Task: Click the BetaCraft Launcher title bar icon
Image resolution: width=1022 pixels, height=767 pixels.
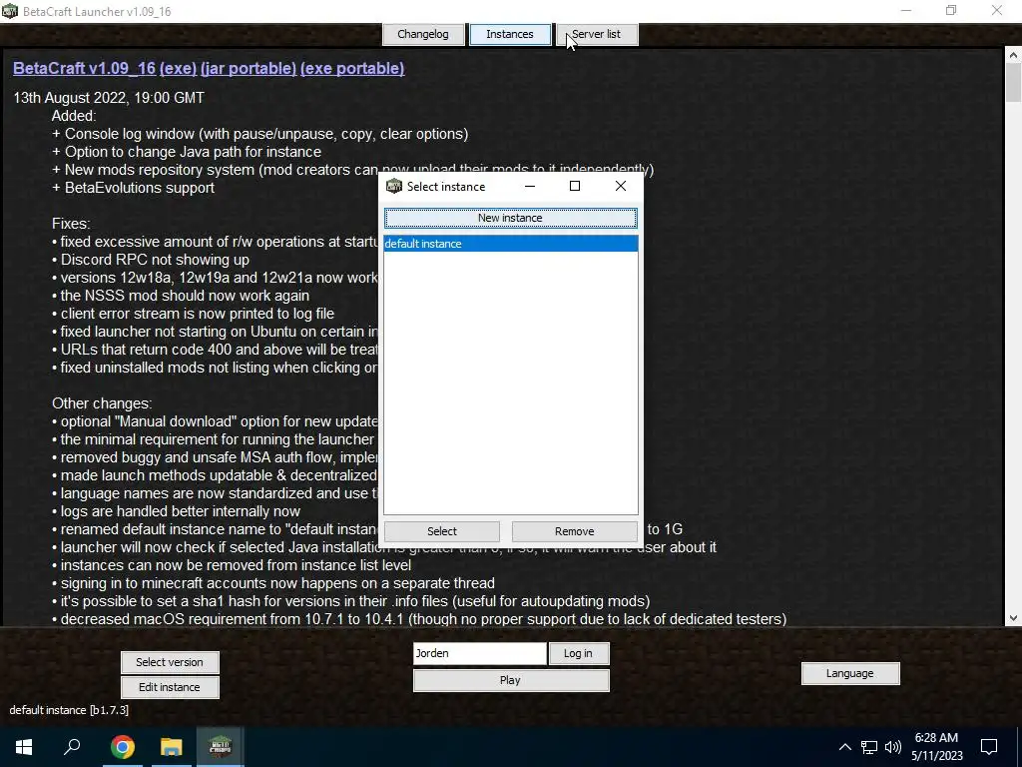Action: pyautogui.click(x=10, y=11)
